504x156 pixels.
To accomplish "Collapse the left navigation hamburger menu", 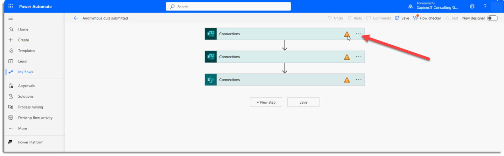I will click(x=10, y=18).
